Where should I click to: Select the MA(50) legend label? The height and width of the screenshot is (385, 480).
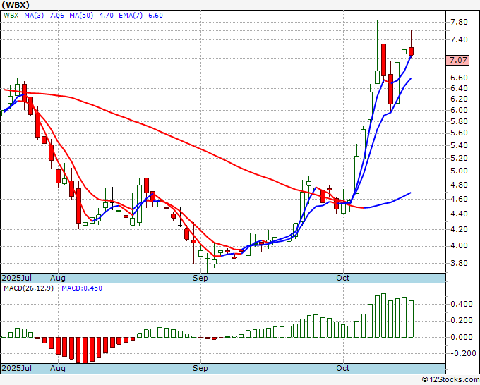coord(81,15)
